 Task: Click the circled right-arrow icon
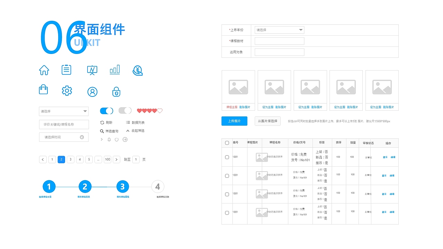pyautogui.click(x=125, y=139)
